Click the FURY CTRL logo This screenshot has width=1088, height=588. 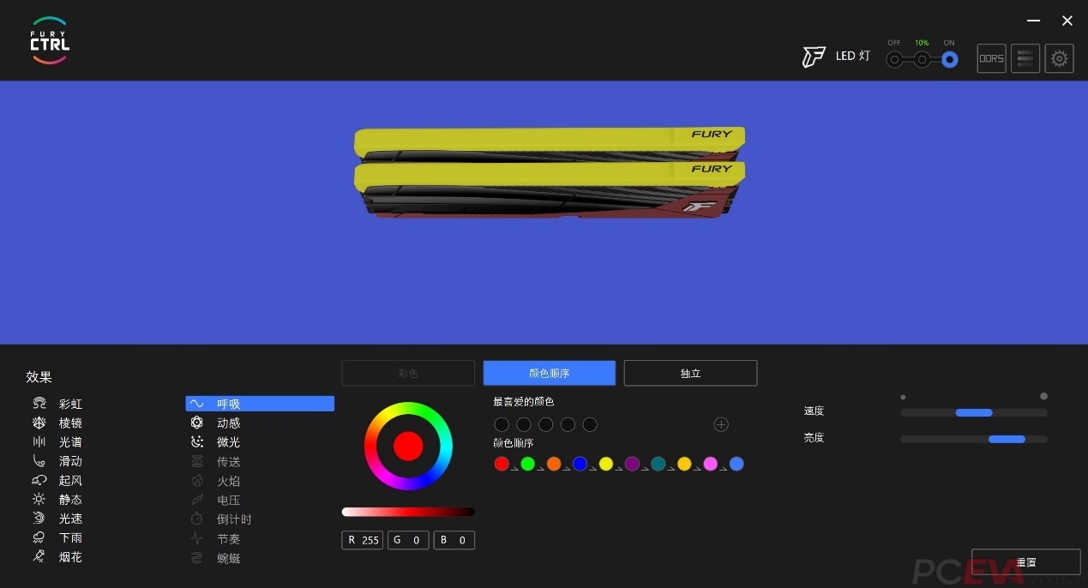[50, 40]
